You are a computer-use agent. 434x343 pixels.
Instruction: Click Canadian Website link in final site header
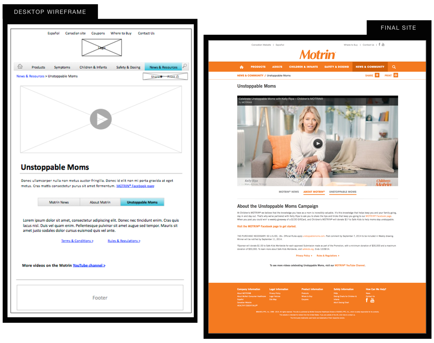coord(261,45)
